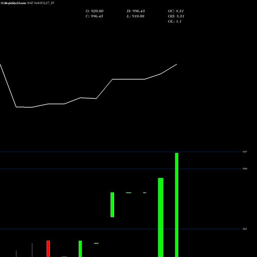257x257 pixels.
Task: Click the high value H: 996.43
Action: [136, 11]
